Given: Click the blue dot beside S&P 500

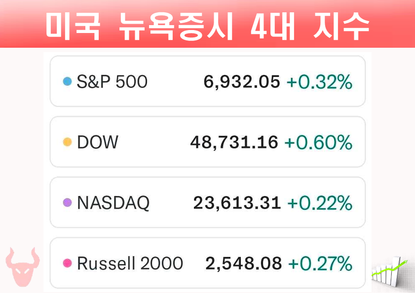Looking at the screenshot, I should (x=68, y=82).
